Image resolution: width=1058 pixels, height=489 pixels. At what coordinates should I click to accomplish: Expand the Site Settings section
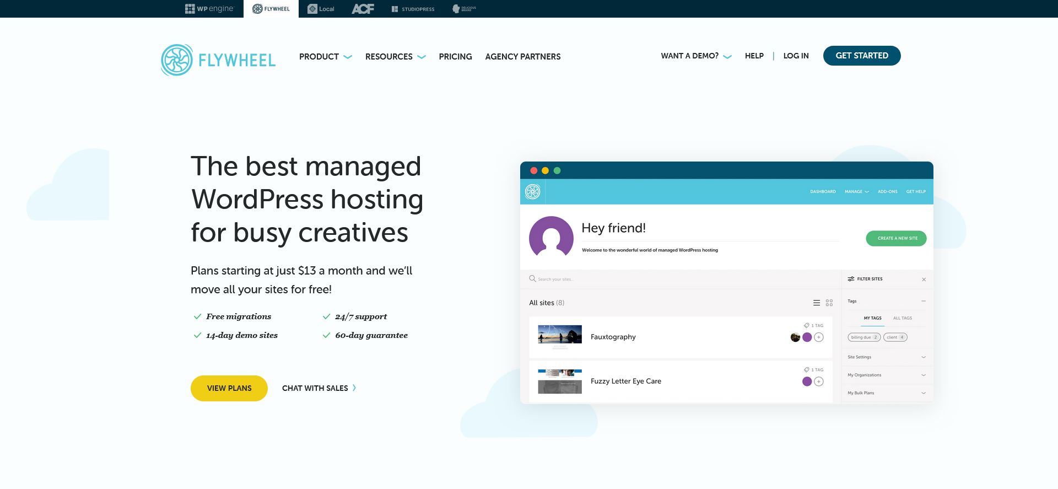pos(887,357)
